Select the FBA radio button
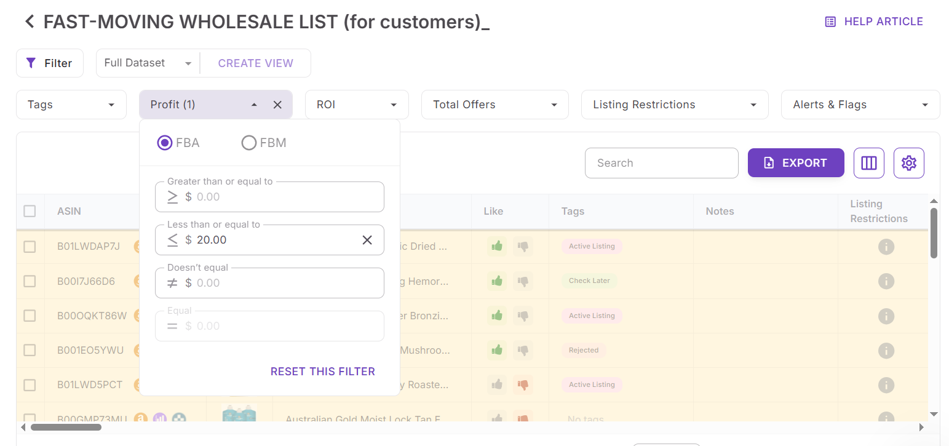 pyautogui.click(x=164, y=143)
